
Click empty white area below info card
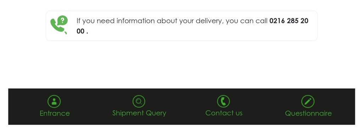[181, 65]
